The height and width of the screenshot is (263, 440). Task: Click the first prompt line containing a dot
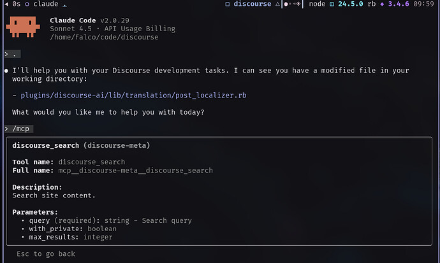[x=12, y=54]
